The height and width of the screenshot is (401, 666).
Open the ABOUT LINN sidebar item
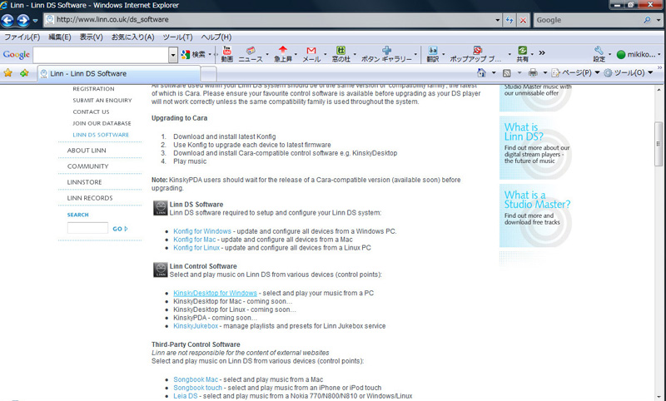[x=87, y=151]
